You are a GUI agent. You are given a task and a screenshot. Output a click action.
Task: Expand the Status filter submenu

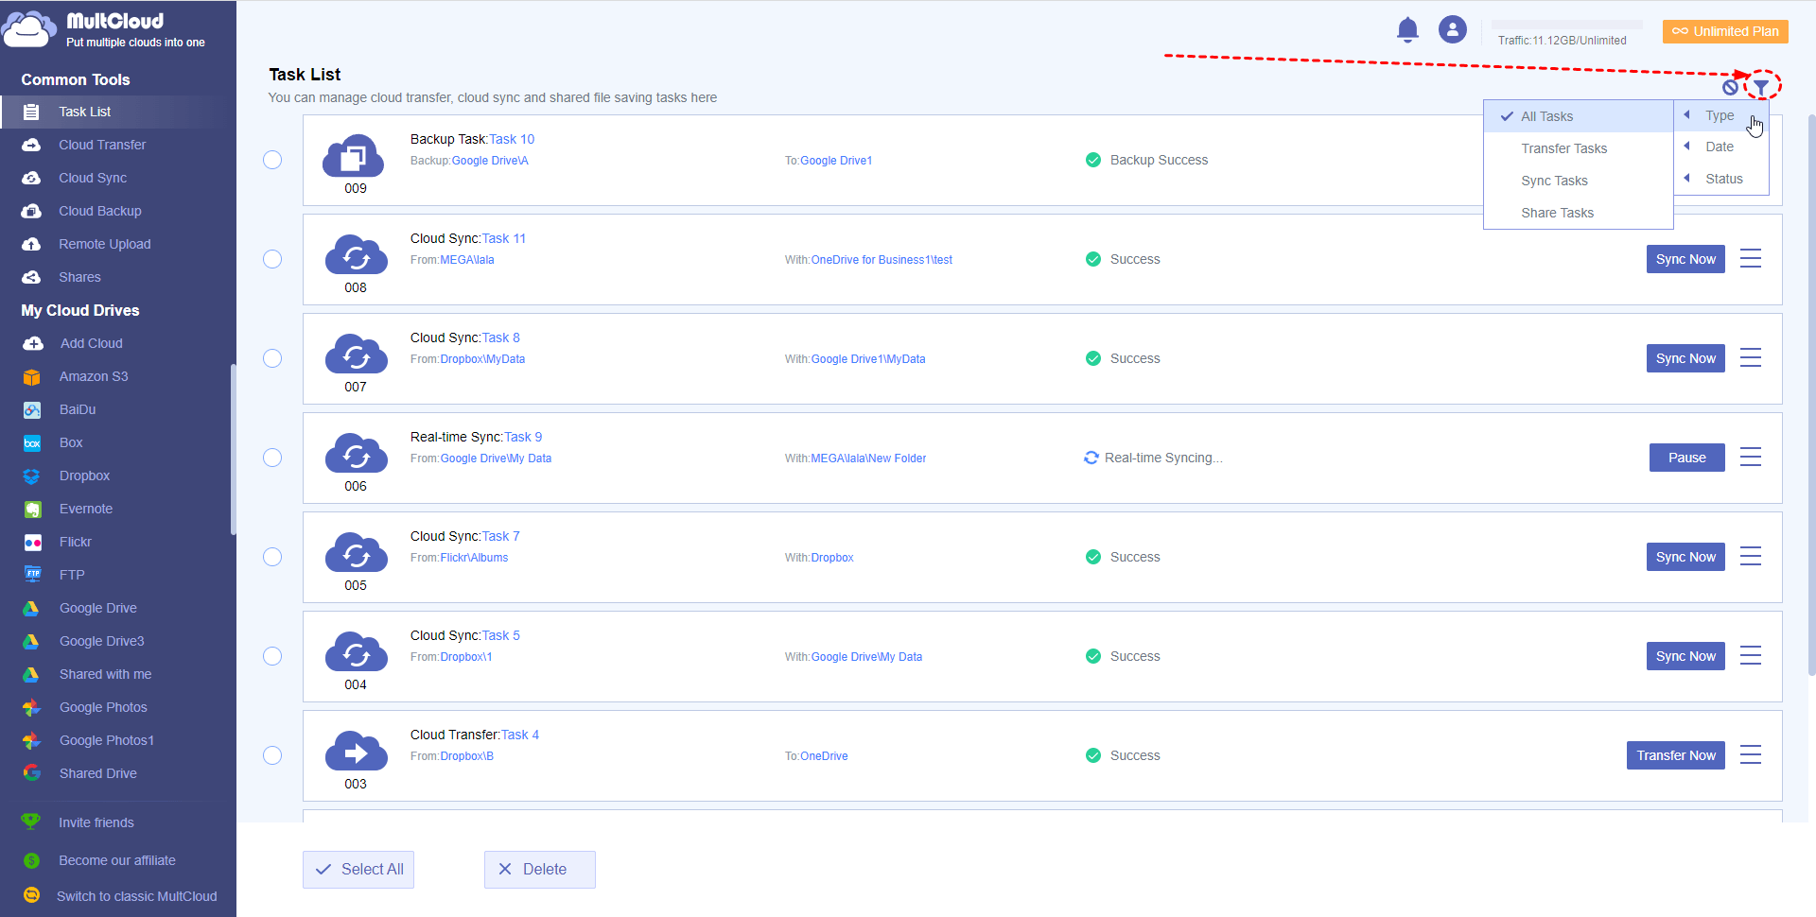(x=1722, y=179)
